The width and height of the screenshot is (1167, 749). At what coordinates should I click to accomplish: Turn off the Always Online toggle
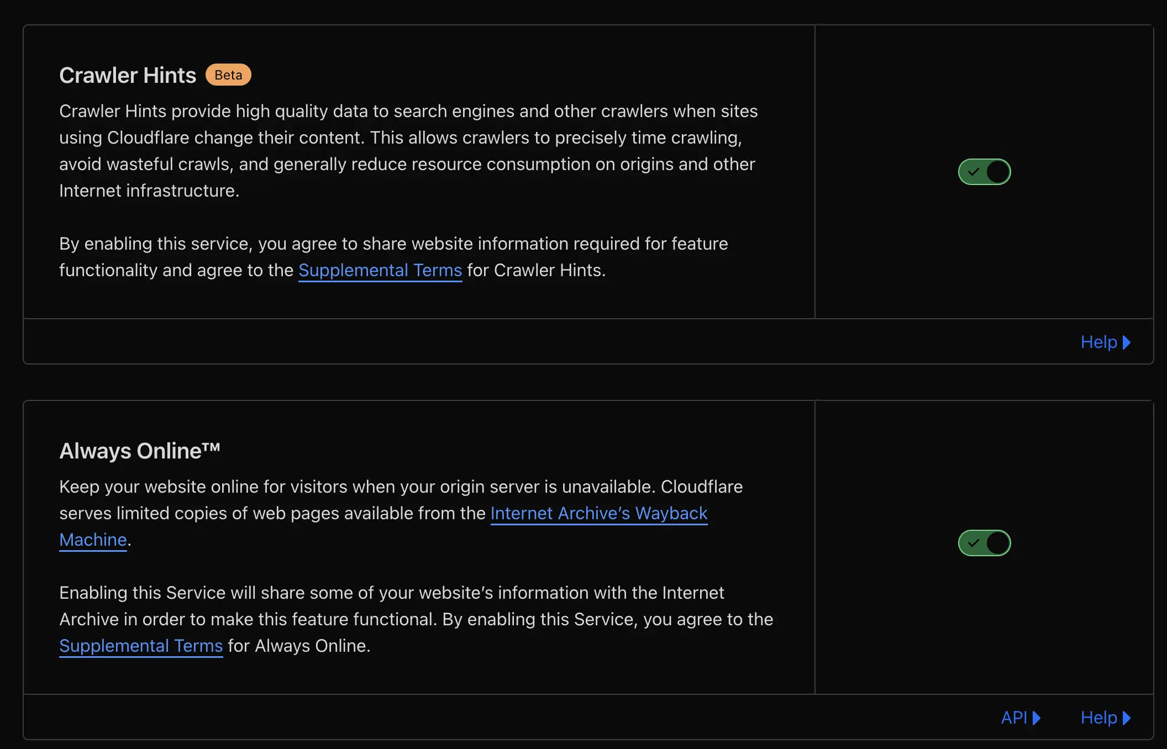pyautogui.click(x=984, y=543)
